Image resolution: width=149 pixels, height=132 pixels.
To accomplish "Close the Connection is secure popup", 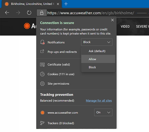I will (112, 20).
